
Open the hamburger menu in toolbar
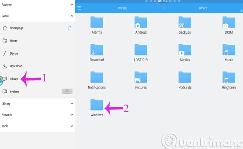coord(79,8)
